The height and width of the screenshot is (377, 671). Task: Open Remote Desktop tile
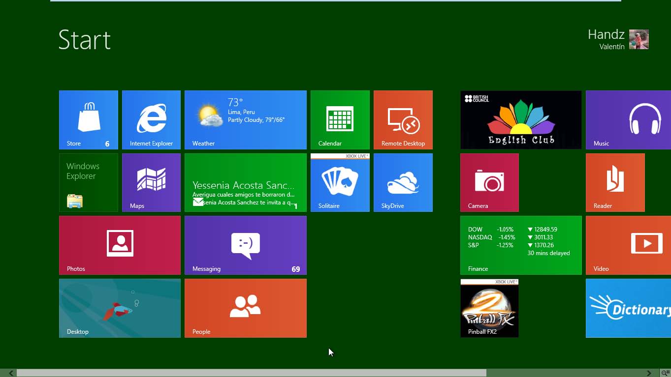pyautogui.click(x=403, y=119)
